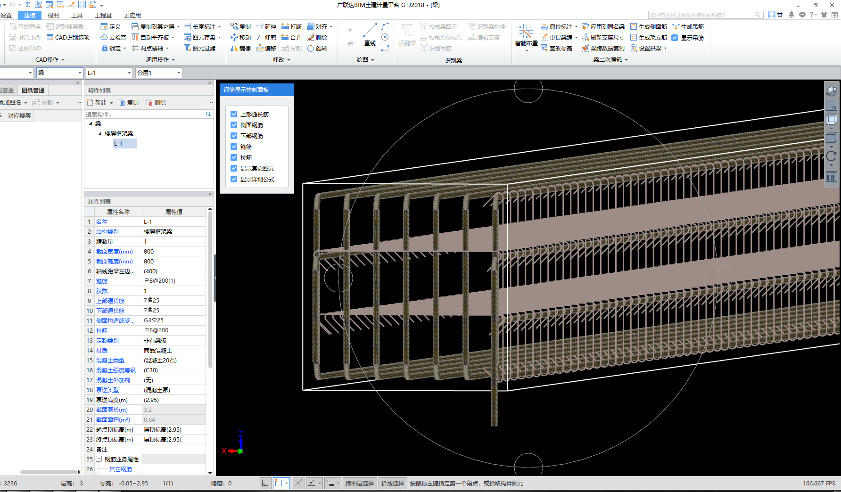Switch to the 云应用 ribbon tab
The height and width of the screenshot is (492, 841).
point(132,15)
